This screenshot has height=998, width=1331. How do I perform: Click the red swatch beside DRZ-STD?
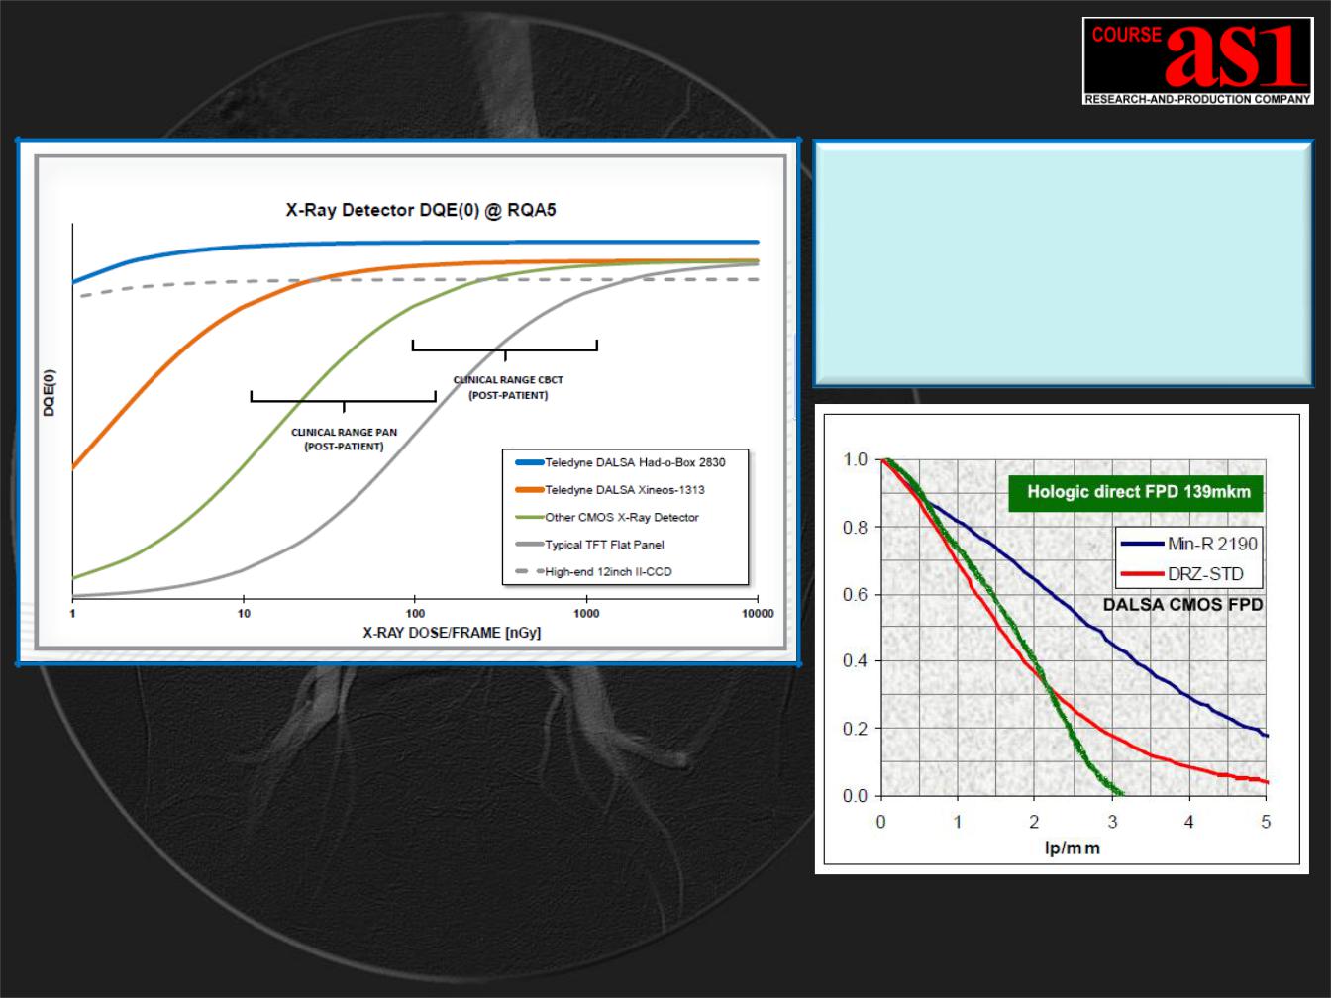pos(1144,574)
